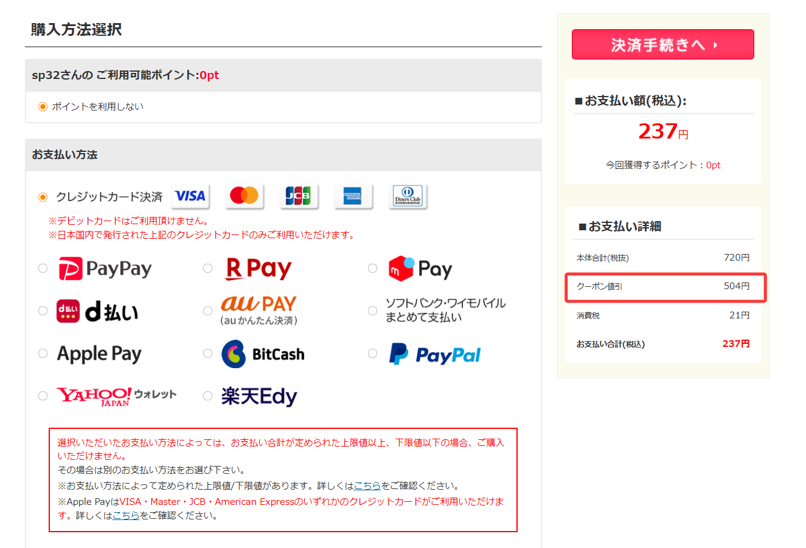Image resolution: width=806 pixels, height=548 pixels.
Task: Click ソフトバンク・ワイモバイルまとめて支払い label
Action: tap(445, 310)
